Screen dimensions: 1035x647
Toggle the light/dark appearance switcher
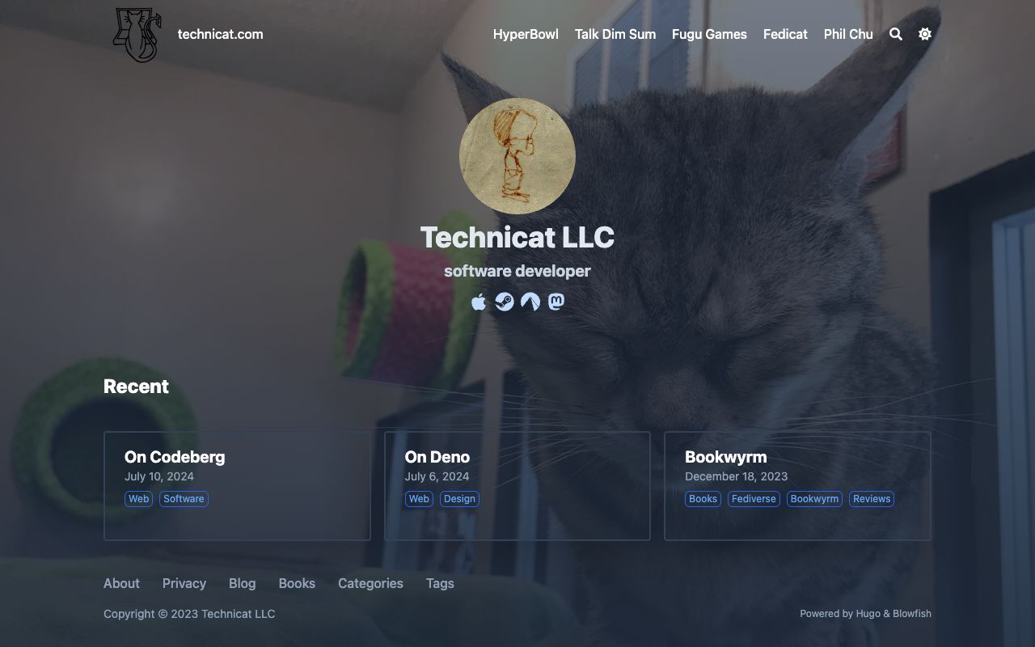[925, 34]
